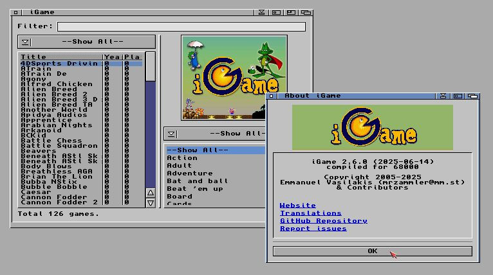Select Agony in the game list
Image resolution: width=493 pixels, height=275 pixels.
click(x=81, y=79)
